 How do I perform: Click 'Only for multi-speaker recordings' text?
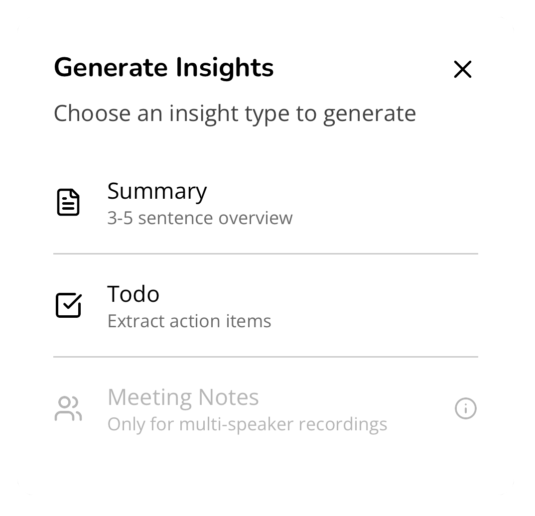click(247, 424)
